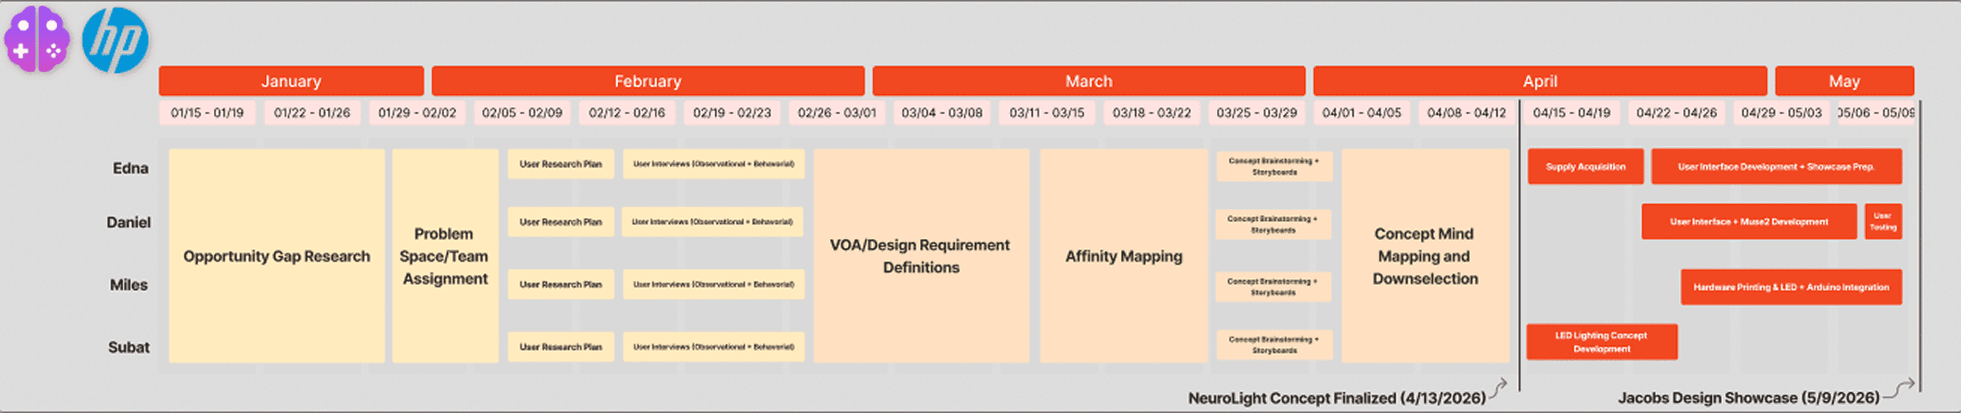This screenshot has height=413, width=1961.
Task: Click the 04/01 - 04/05 week cell
Action: [x=1361, y=113]
